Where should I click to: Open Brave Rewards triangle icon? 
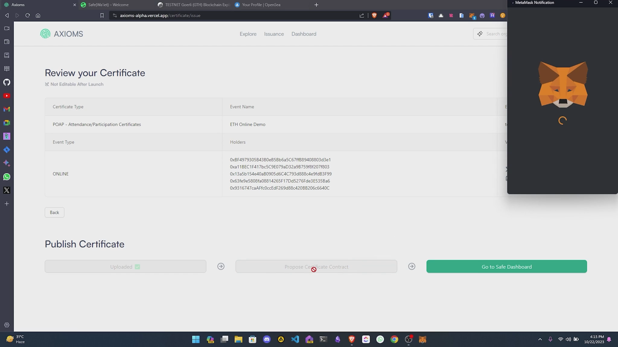386,15
